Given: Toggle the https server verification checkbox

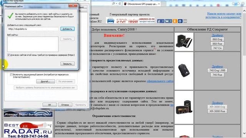Looking at the screenshot, I should point(8,55).
